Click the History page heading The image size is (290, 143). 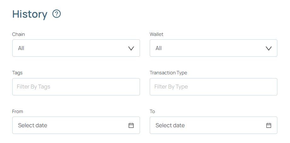pos(30,14)
